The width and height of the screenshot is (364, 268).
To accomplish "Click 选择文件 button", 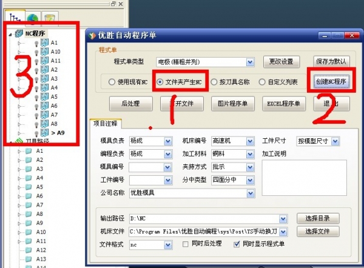I will [x=318, y=232].
